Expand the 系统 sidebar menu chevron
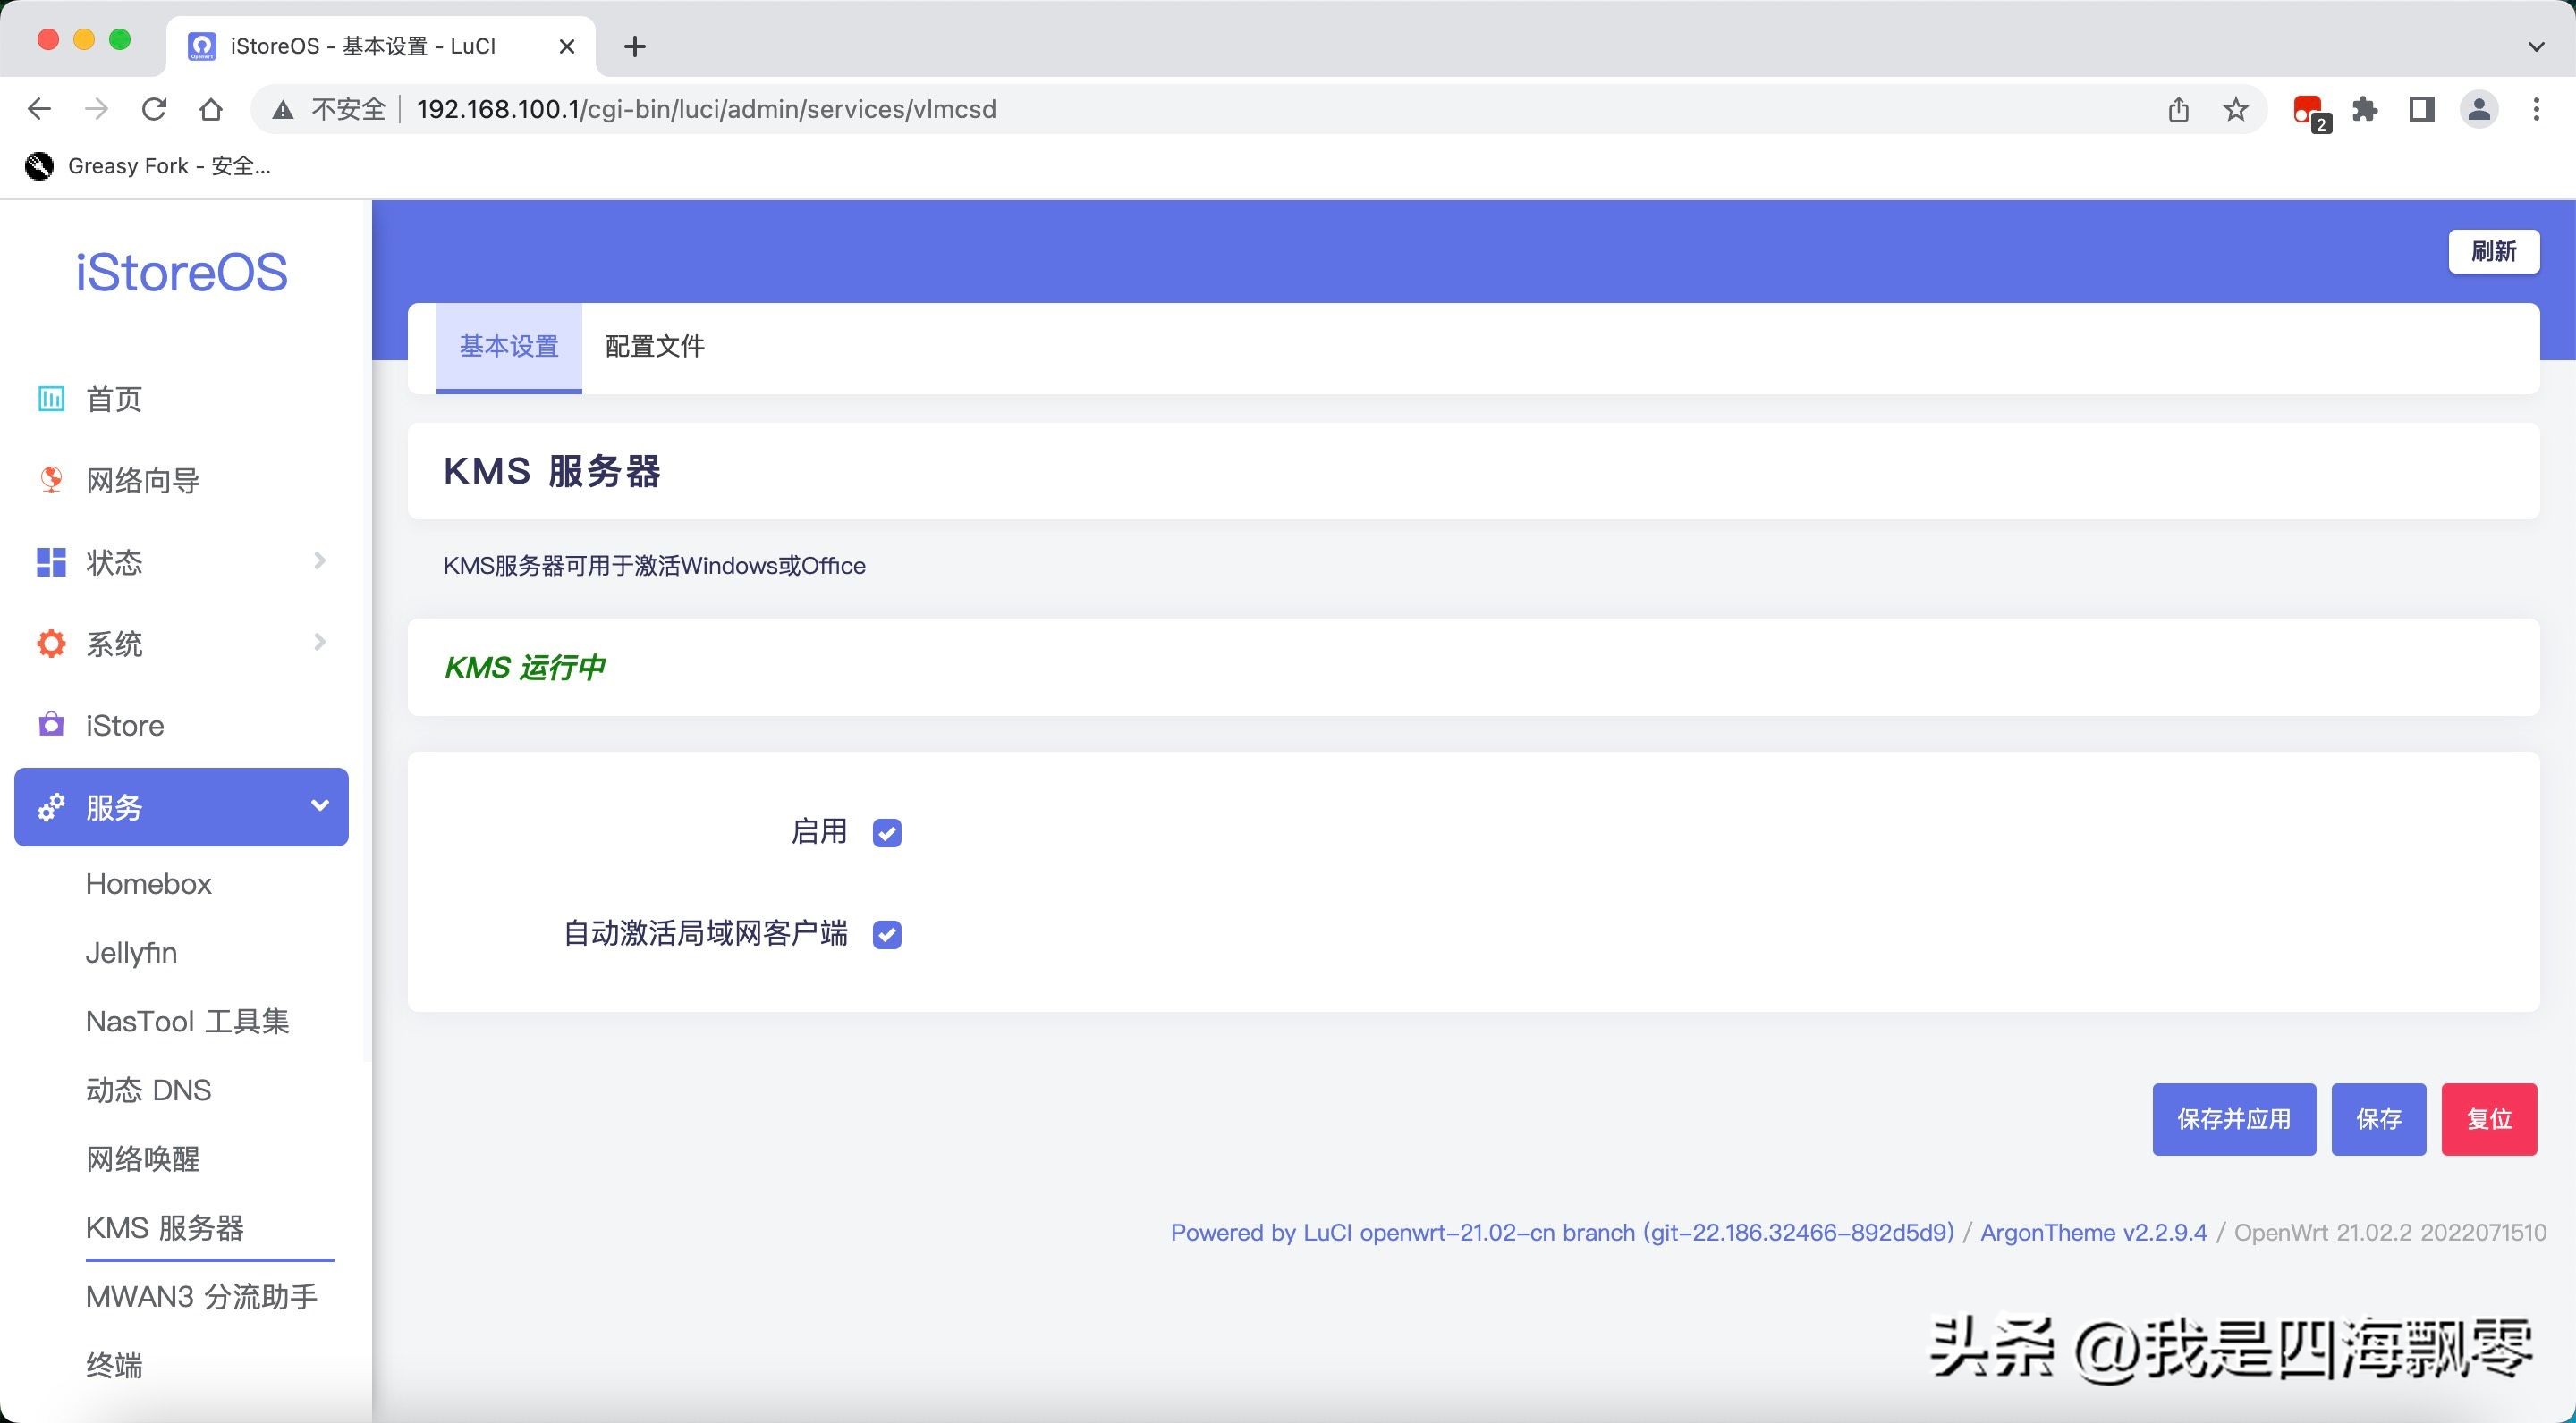This screenshot has width=2576, height=1423. [320, 643]
